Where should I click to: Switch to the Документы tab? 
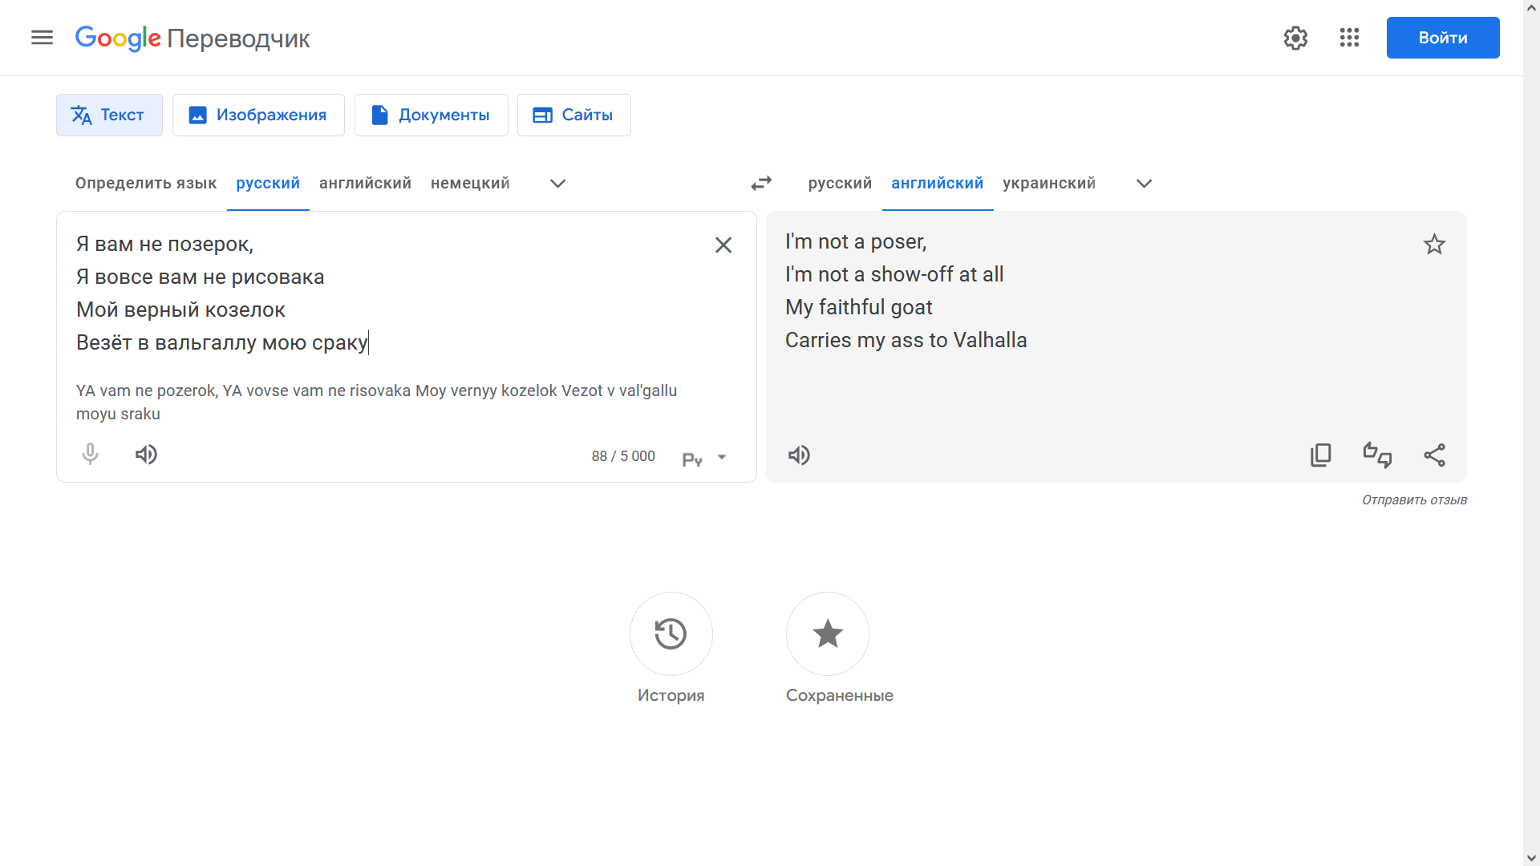tap(431, 115)
